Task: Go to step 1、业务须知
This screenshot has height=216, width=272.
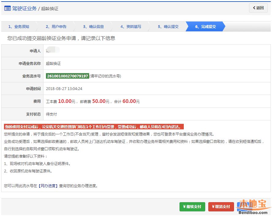Action: [x=18, y=27]
